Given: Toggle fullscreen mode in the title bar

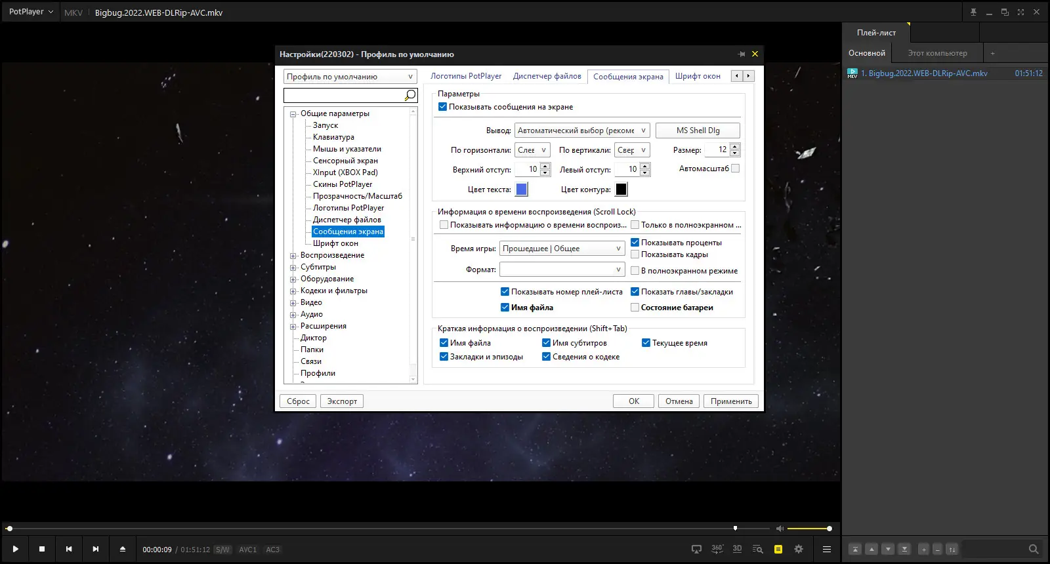Looking at the screenshot, I should 1020,12.
